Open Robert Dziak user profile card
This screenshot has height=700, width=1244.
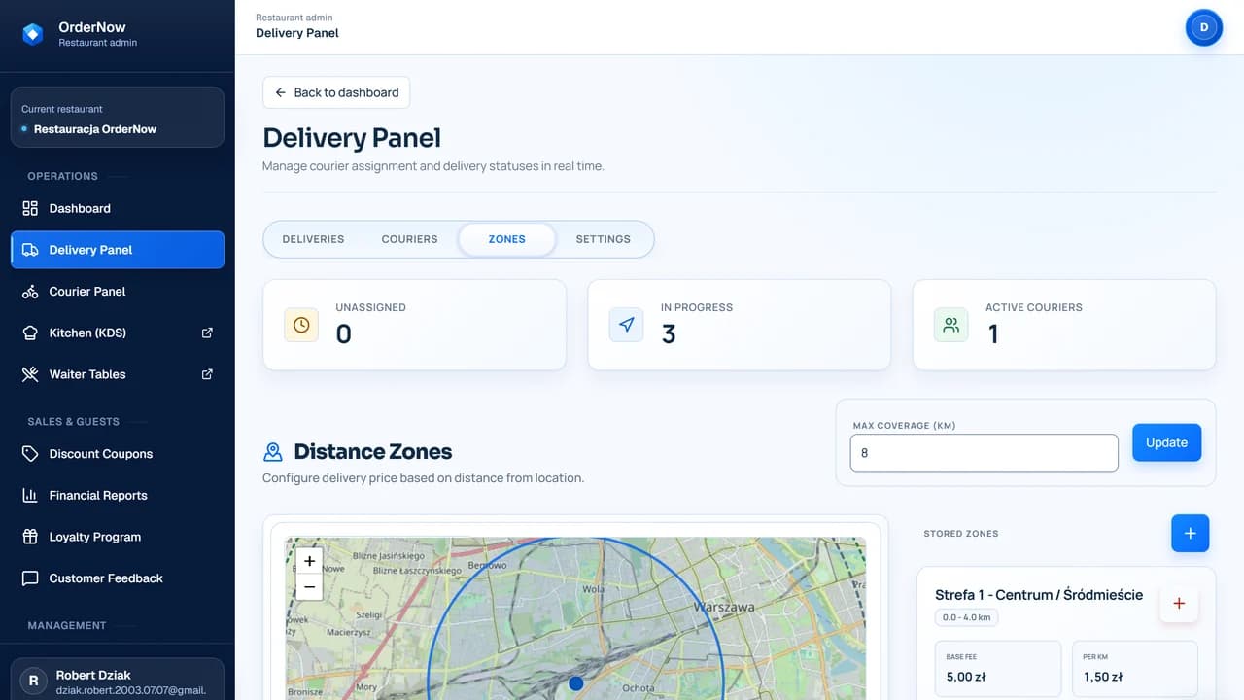118,680
